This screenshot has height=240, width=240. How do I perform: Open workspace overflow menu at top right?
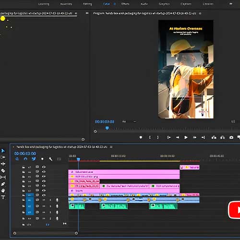[231, 4]
